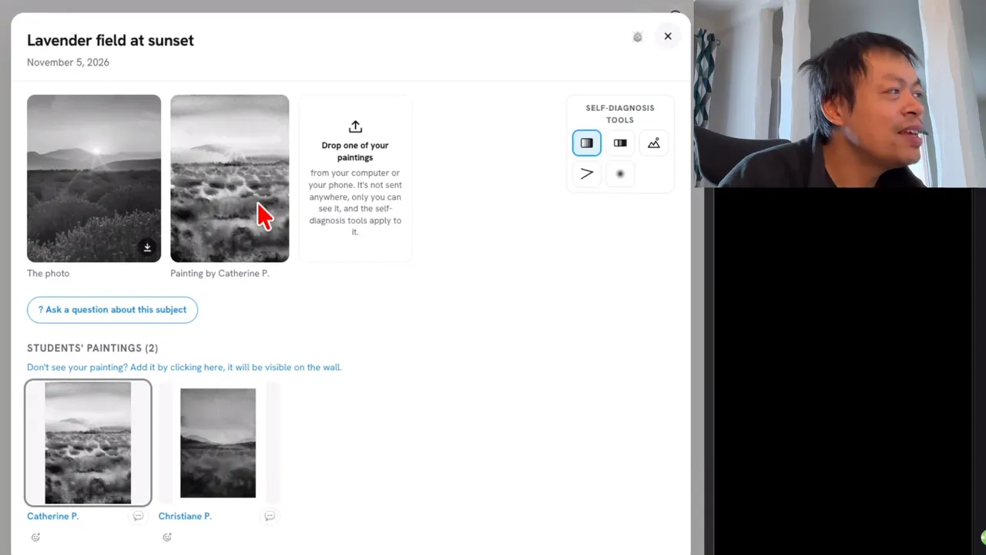Open Christiane P.'s profile name link
The height and width of the screenshot is (555, 986).
[185, 516]
